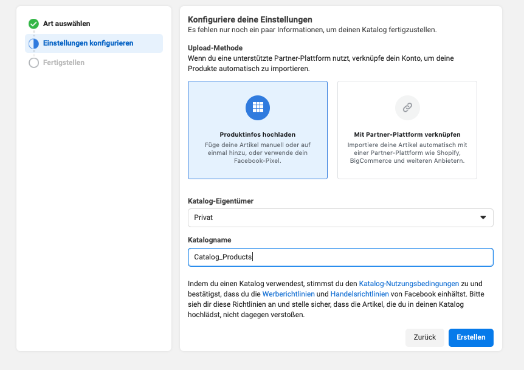Screen dimensions: 524x370
Task: Click the Katalogname label
Action: click(210, 240)
